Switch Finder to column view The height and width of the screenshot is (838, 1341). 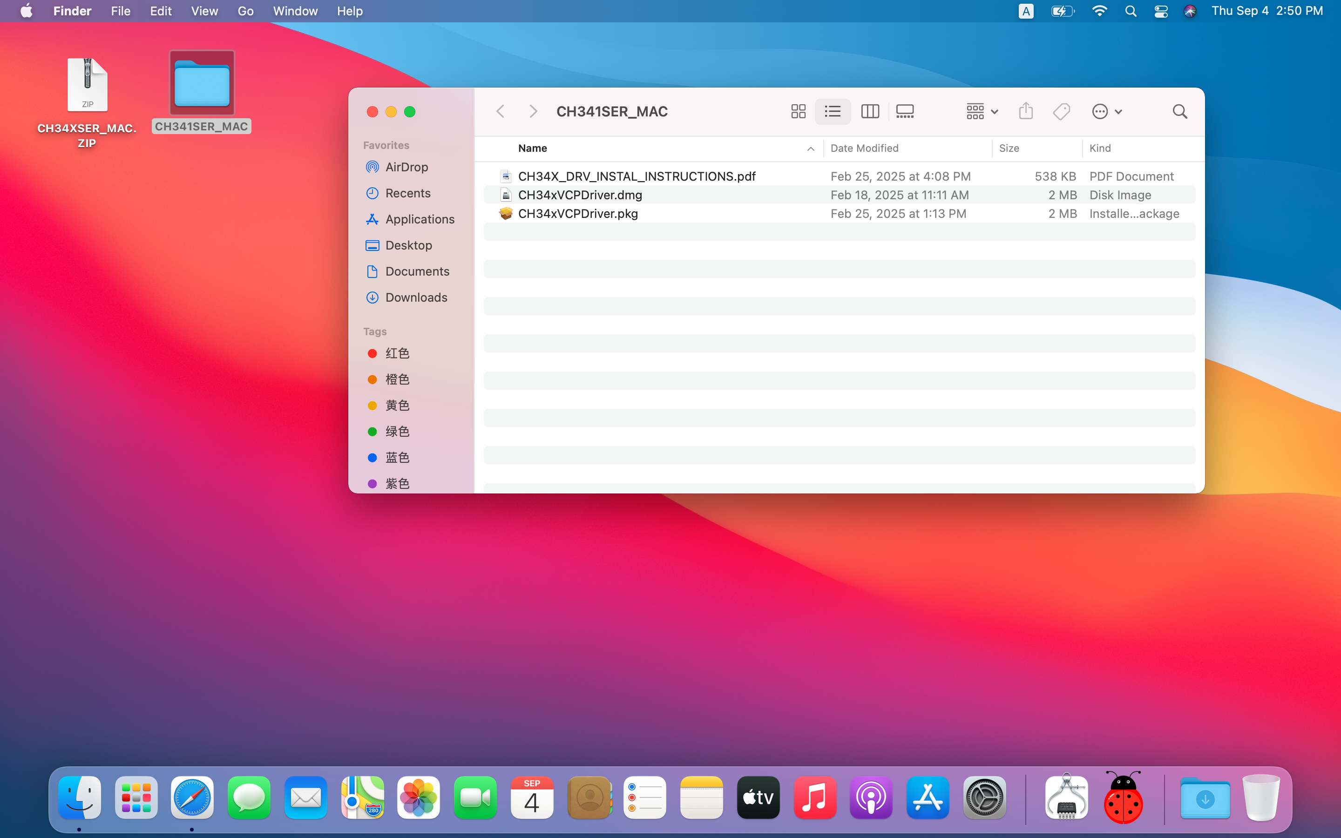tap(870, 111)
